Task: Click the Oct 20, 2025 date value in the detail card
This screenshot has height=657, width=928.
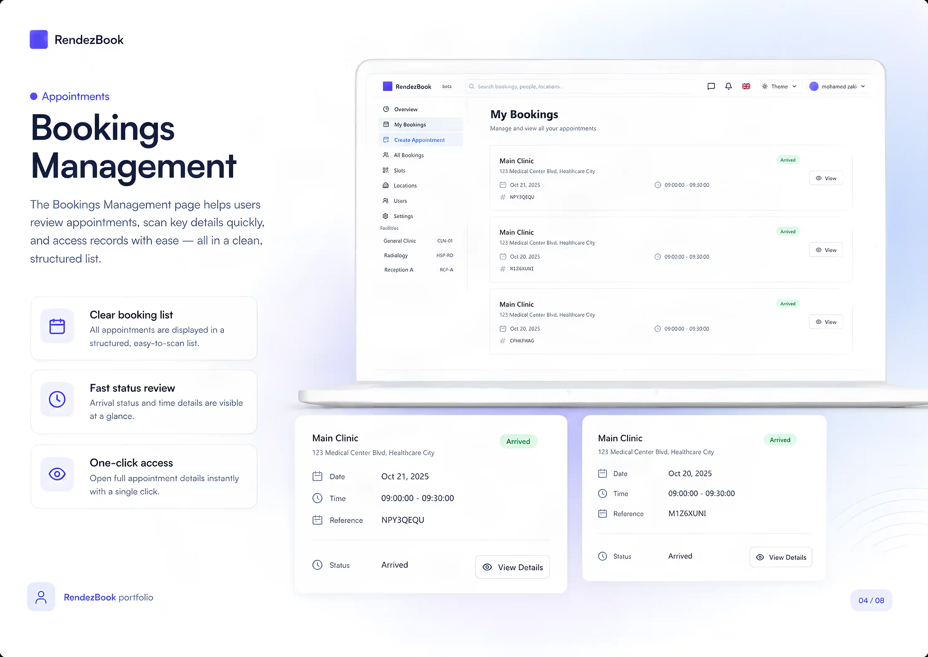Action: click(x=690, y=473)
